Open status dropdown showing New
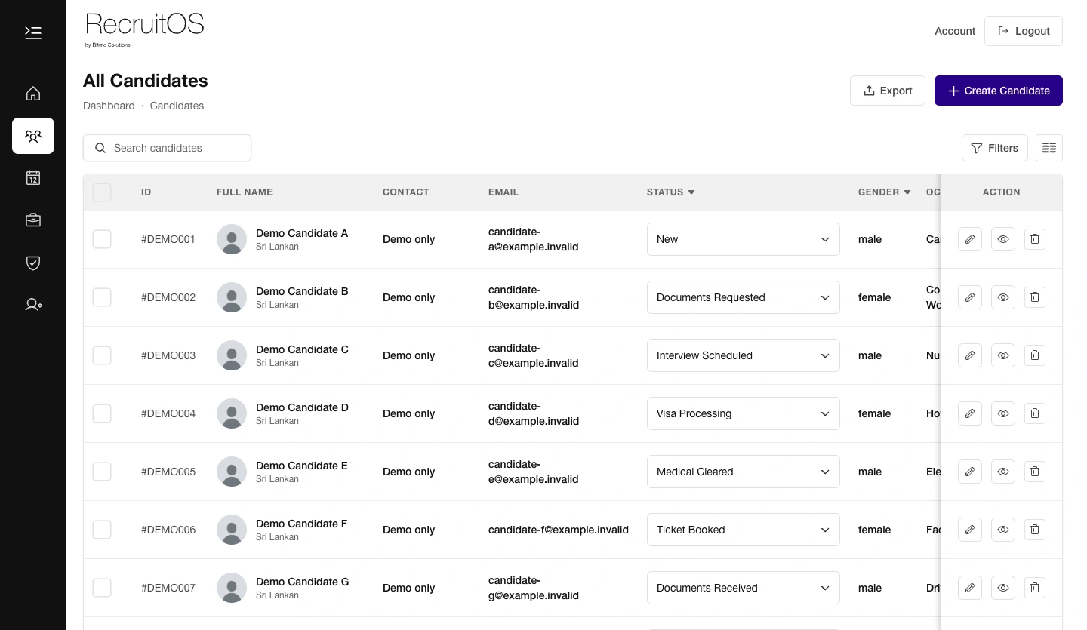 (744, 239)
